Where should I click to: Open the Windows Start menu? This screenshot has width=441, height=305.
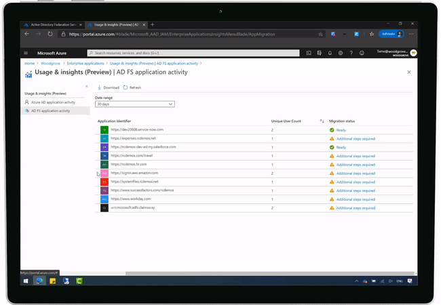(x=27, y=281)
